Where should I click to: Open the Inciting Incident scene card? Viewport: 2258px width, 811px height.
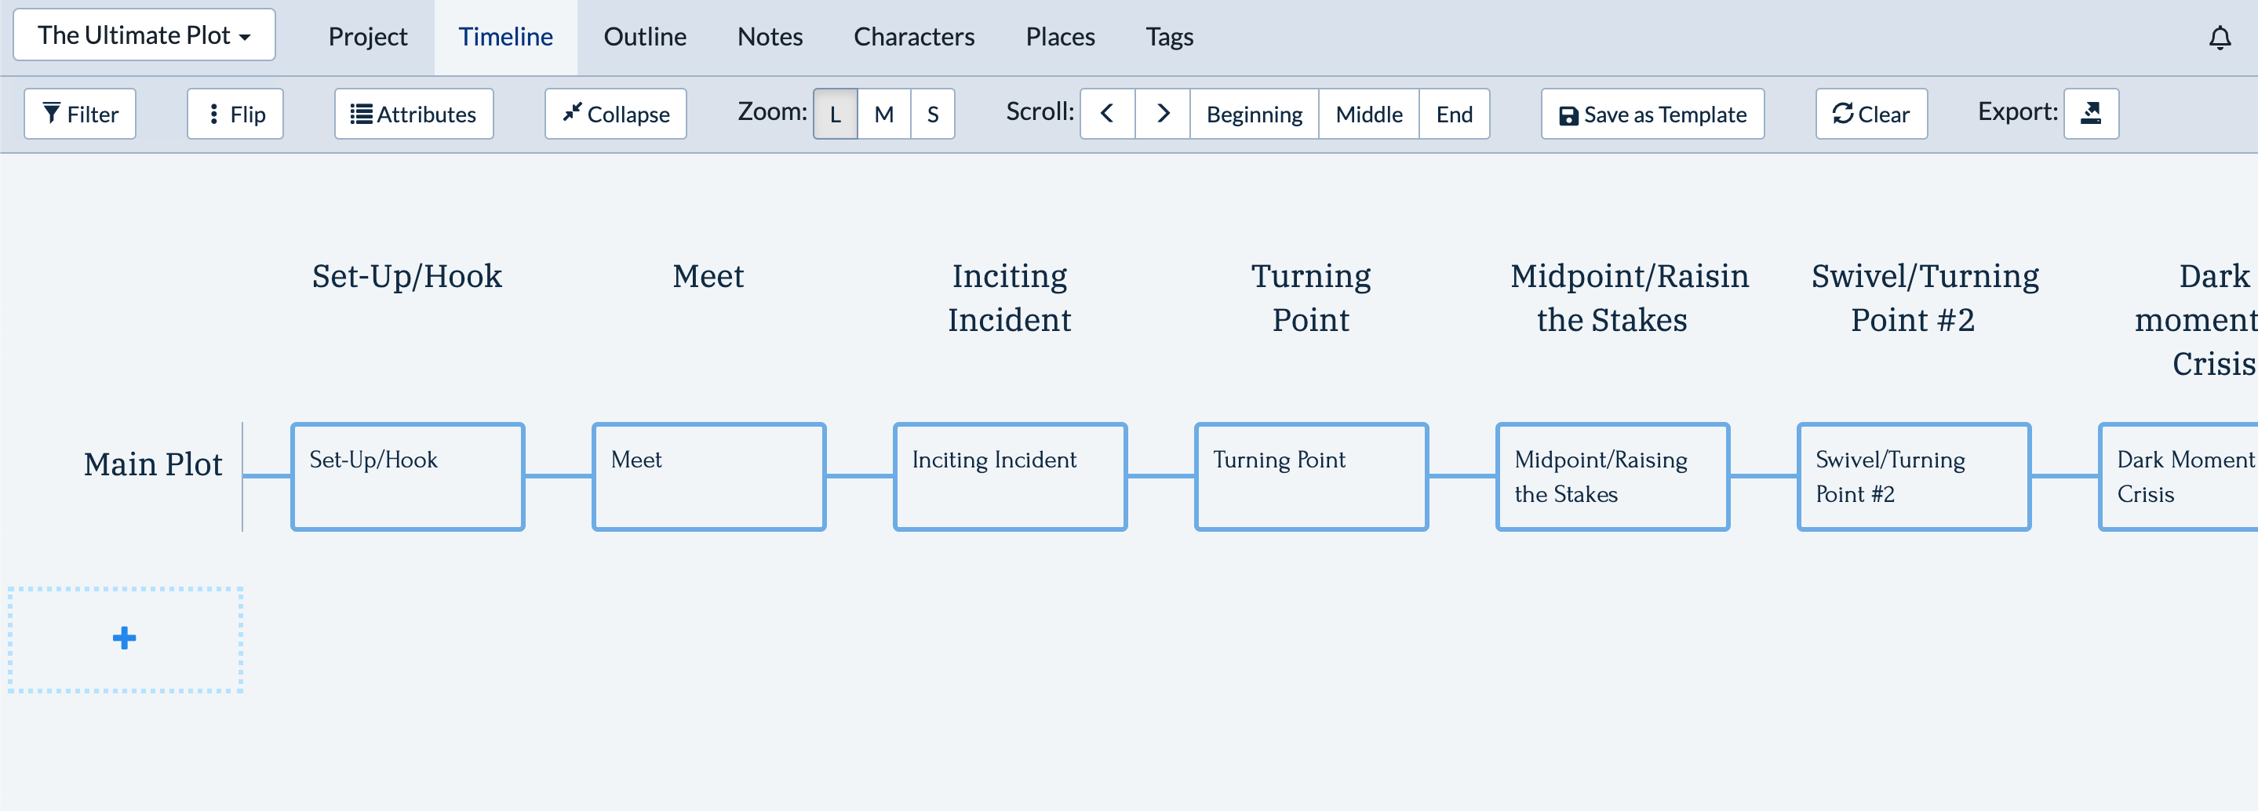tap(1010, 477)
